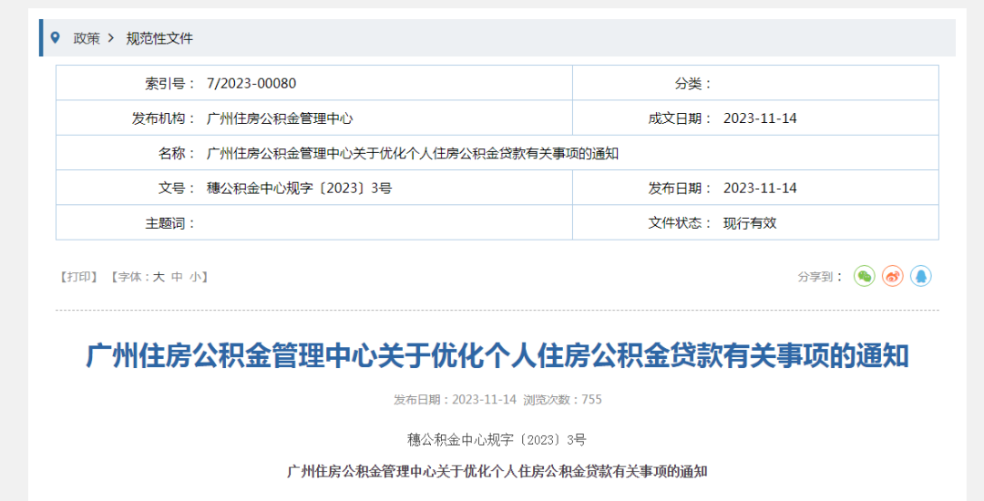Set font size to 中

[177, 277]
